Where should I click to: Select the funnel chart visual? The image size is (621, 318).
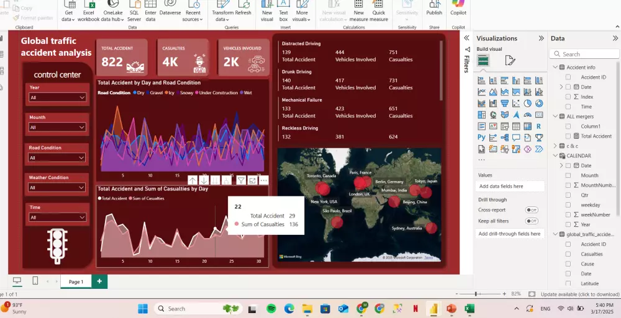click(x=504, y=104)
